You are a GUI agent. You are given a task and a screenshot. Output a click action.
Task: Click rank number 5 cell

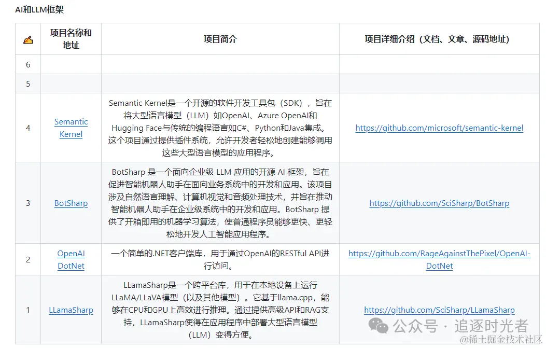coord(28,83)
